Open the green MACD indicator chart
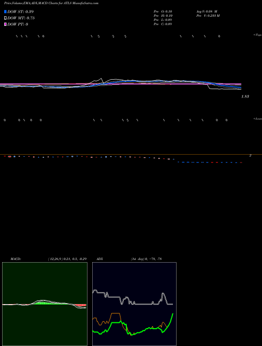The width and height of the screenshot is (262, 346). click(45, 304)
